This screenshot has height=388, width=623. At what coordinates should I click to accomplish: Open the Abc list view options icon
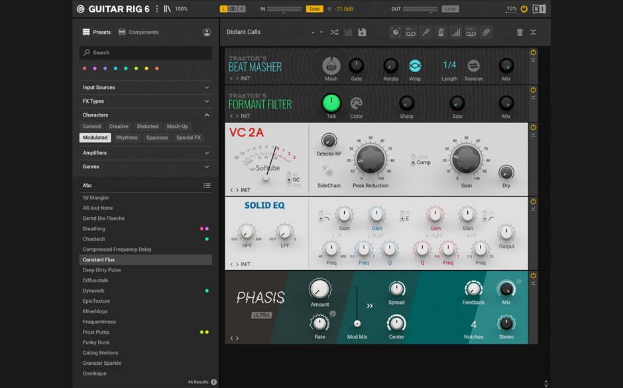[207, 185]
